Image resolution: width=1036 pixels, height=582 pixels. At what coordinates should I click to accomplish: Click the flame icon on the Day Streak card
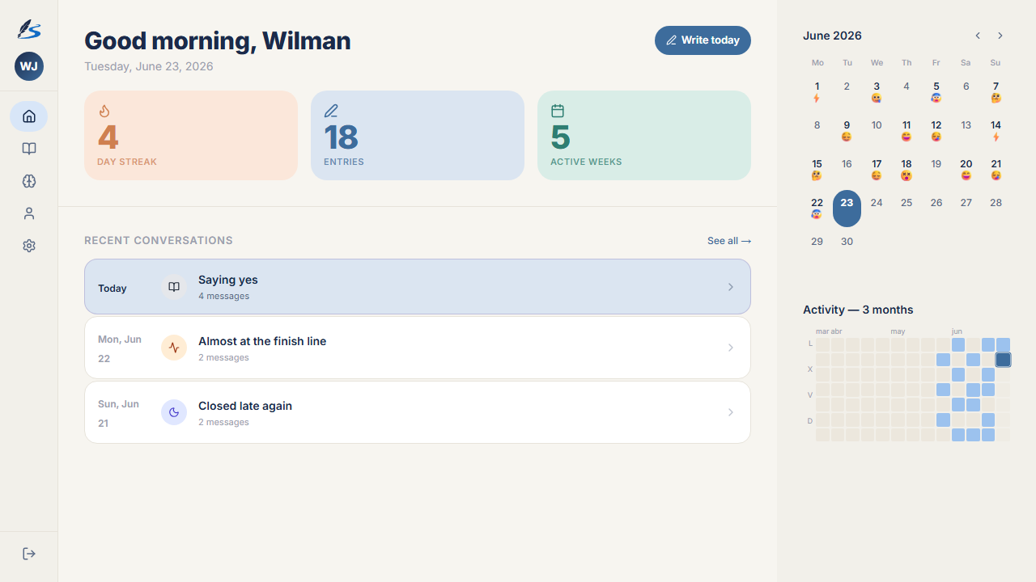point(104,111)
